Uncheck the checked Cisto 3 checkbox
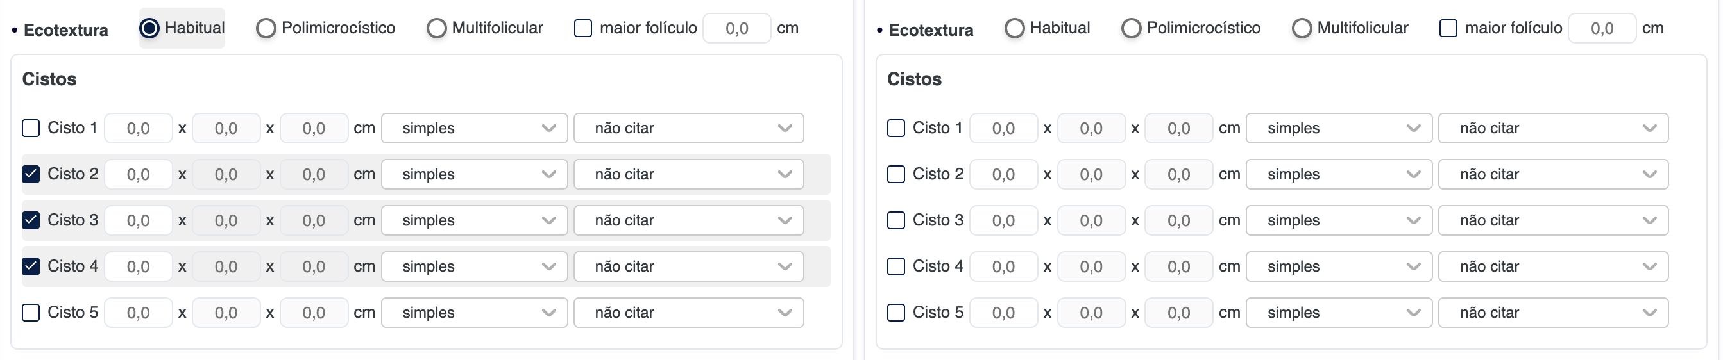This screenshot has height=360, width=1723. click(31, 220)
